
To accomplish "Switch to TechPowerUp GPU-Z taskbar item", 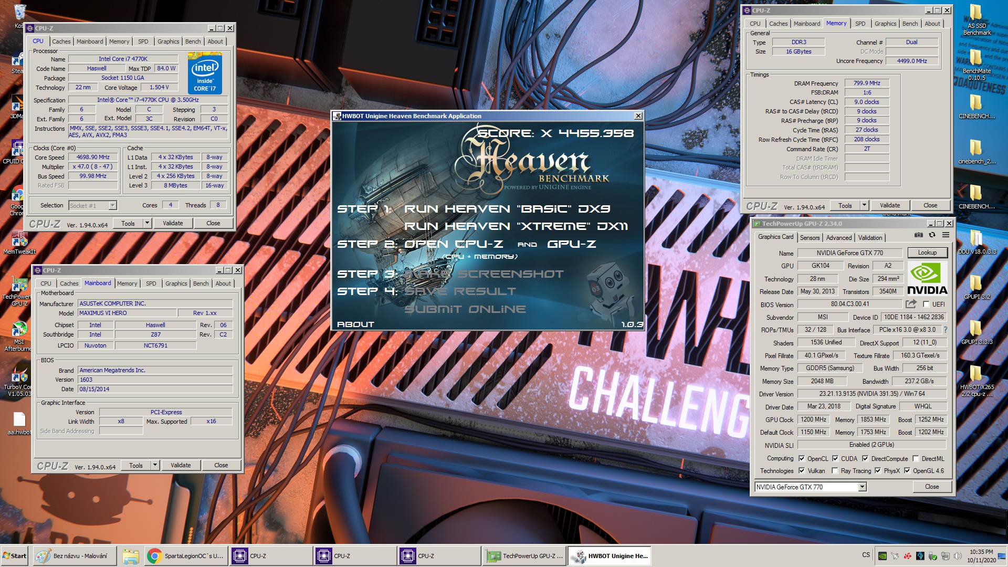I will click(x=524, y=556).
